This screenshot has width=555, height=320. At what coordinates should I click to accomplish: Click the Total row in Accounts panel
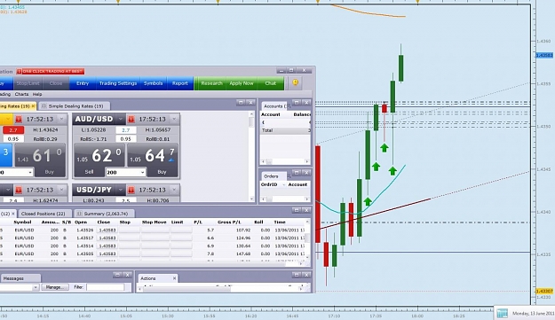click(285, 130)
